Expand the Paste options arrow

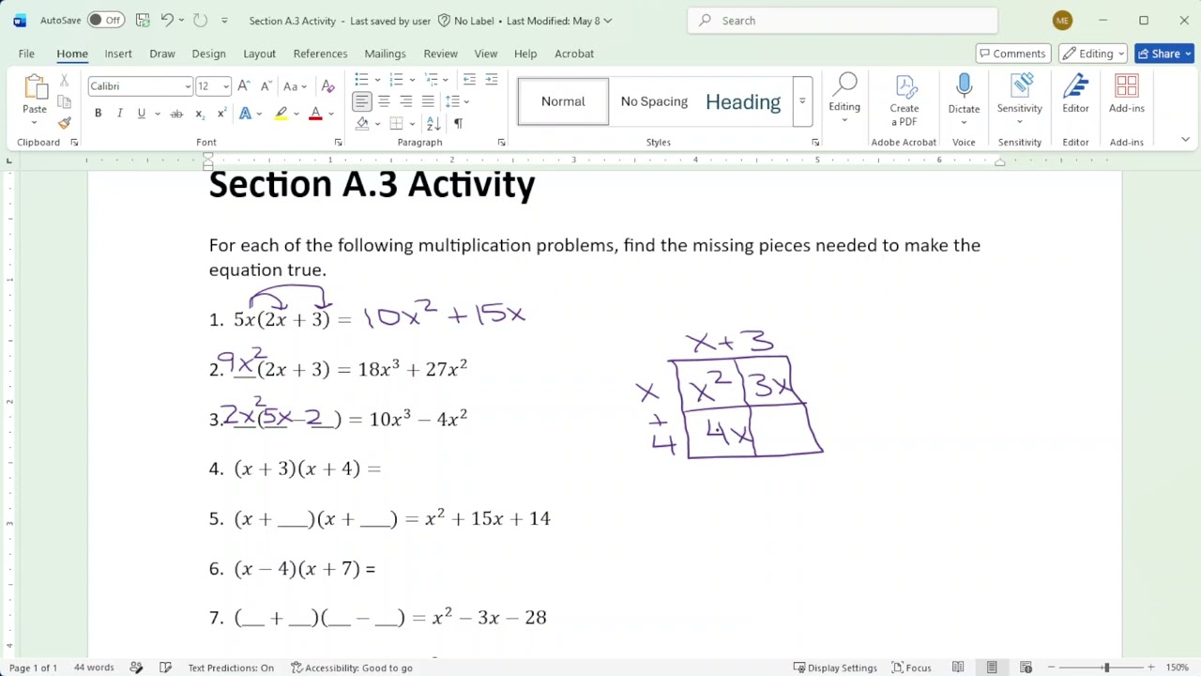point(35,122)
